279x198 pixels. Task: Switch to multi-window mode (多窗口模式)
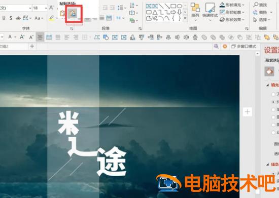point(244,47)
